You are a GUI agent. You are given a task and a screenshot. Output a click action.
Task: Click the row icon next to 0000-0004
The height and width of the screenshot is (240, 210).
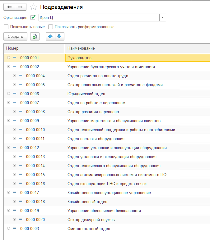[21, 76]
